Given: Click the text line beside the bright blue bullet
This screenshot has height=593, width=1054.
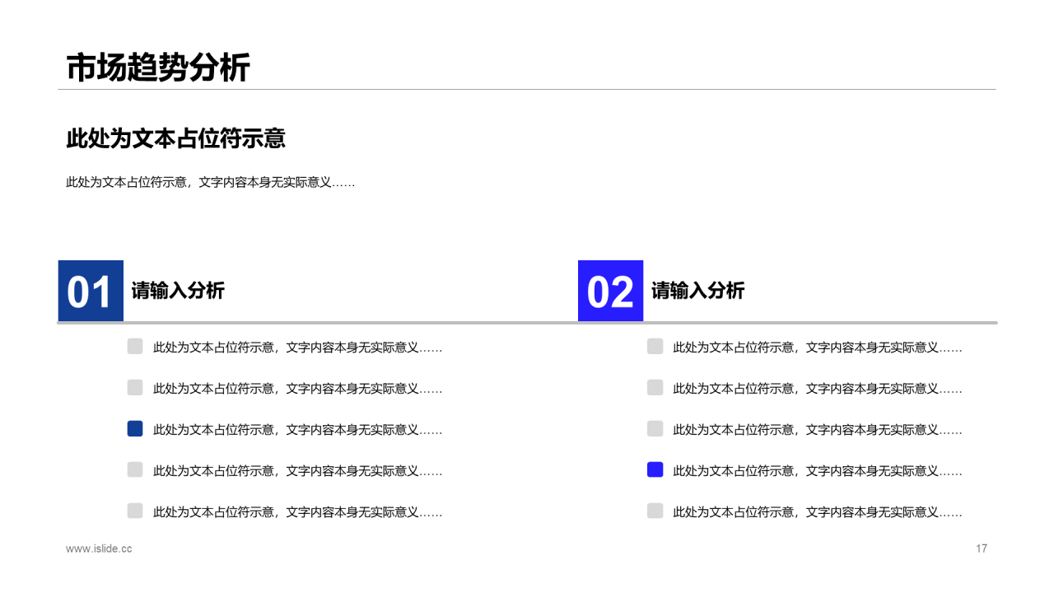Looking at the screenshot, I should pos(817,471).
